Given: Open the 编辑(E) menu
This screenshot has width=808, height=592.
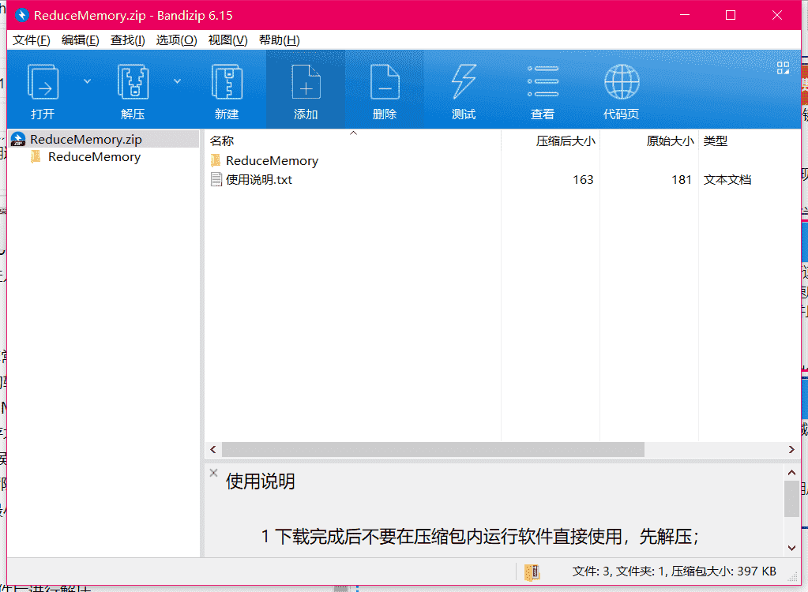Looking at the screenshot, I should tap(81, 40).
